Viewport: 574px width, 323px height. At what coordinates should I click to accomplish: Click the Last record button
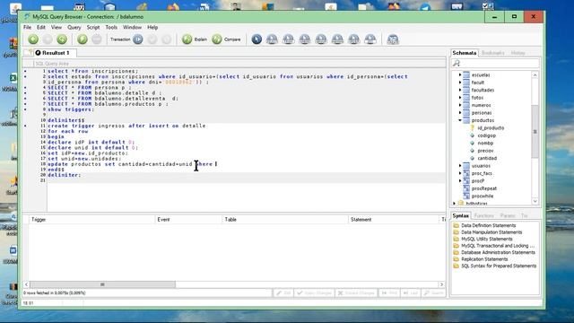coord(411,293)
